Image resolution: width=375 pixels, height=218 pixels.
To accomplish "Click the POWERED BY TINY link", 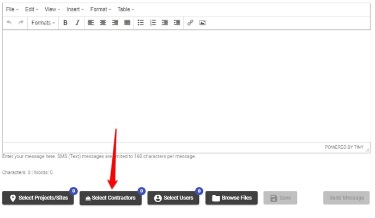I will click(344, 147).
